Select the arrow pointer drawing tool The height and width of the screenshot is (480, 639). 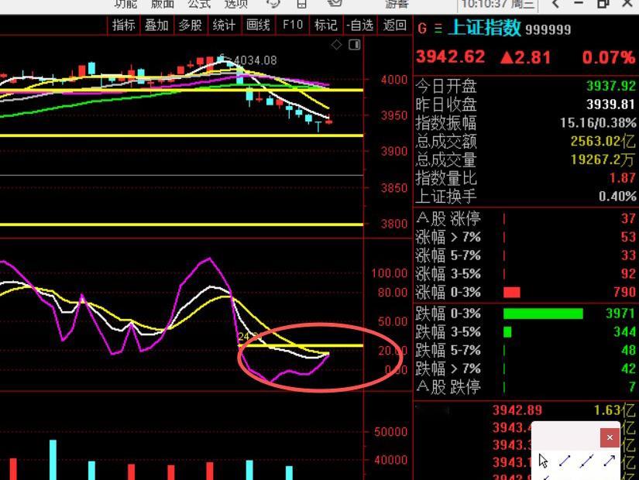click(x=543, y=461)
